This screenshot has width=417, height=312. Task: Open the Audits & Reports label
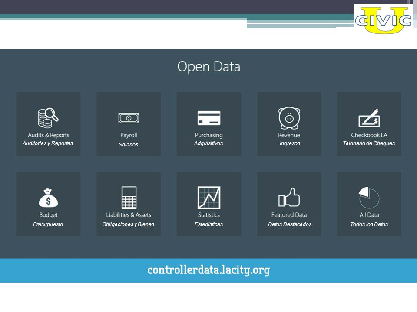[x=48, y=135]
